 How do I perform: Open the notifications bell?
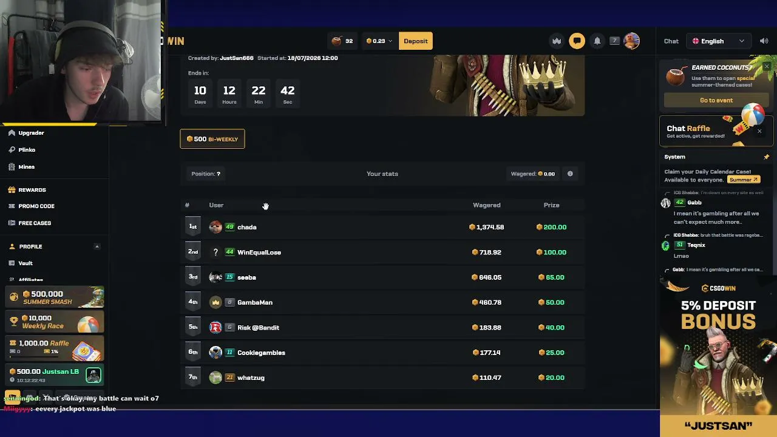click(x=597, y=41)
